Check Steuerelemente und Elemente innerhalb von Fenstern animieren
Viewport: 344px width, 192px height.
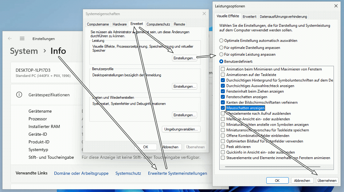pyautogui.click(x=223, y=158)
